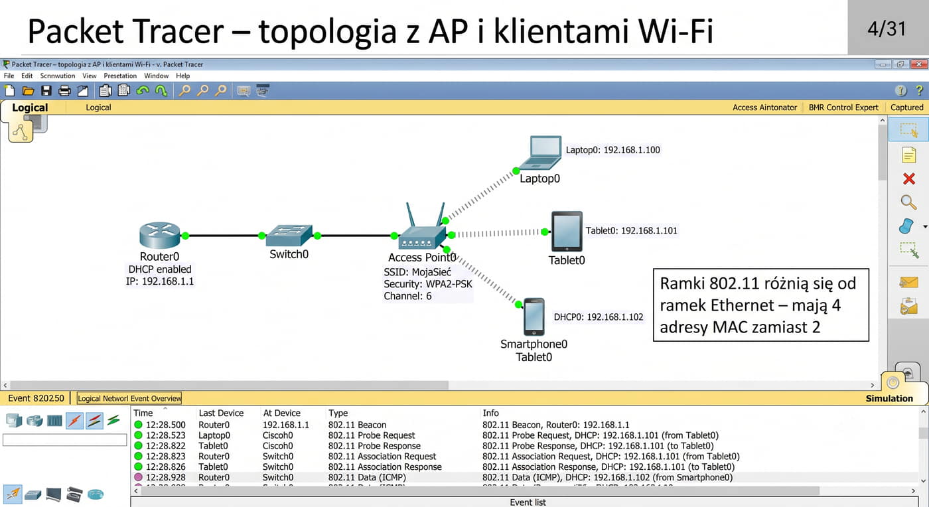Screen dimensions: 929x507
Task: Toggle to Simulation mode tab
Action: [889, 398]
